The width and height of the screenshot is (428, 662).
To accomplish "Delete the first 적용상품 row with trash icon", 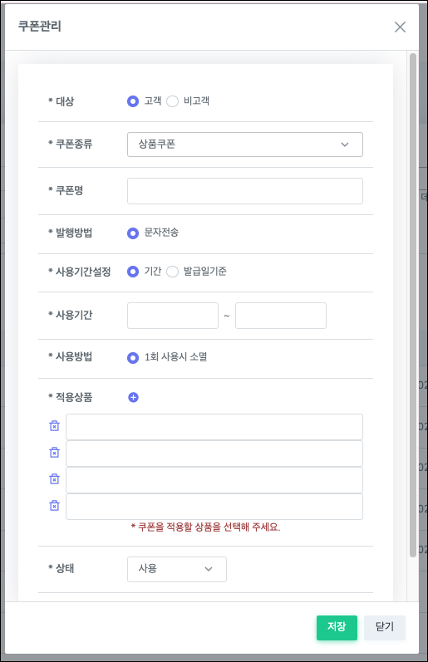I will coord(55,425).
